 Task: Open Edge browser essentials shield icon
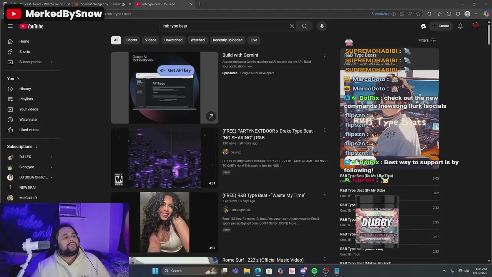coord(458,14)
